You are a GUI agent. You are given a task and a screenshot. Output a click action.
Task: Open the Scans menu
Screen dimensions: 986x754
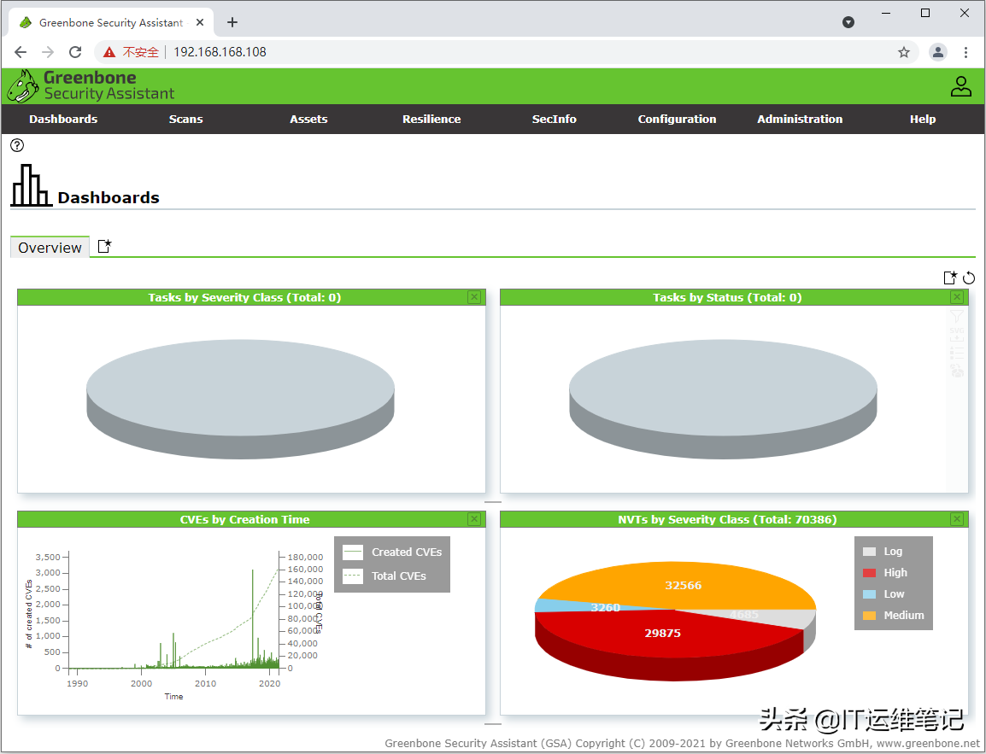[185, 119]
